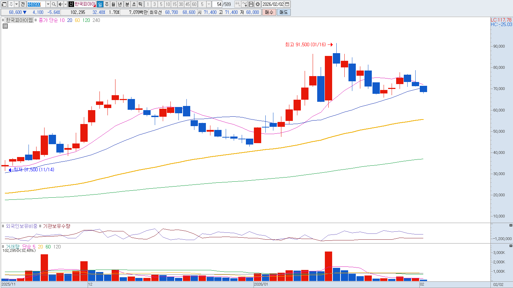The height and width of the screenshot is (288, 513).
Task: Open the date picker calendar icon
Action: pyautogui.click(x=287, y=4)
